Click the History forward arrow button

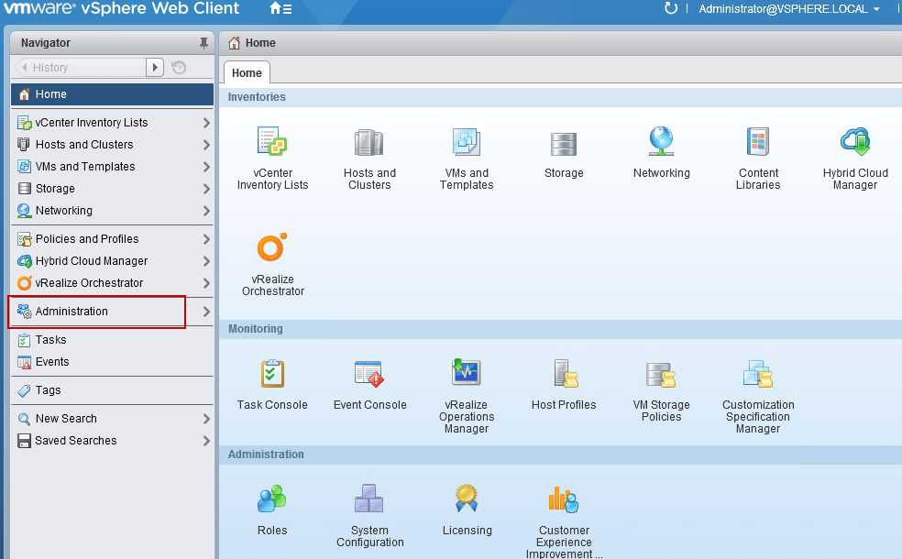pos(155,67)
